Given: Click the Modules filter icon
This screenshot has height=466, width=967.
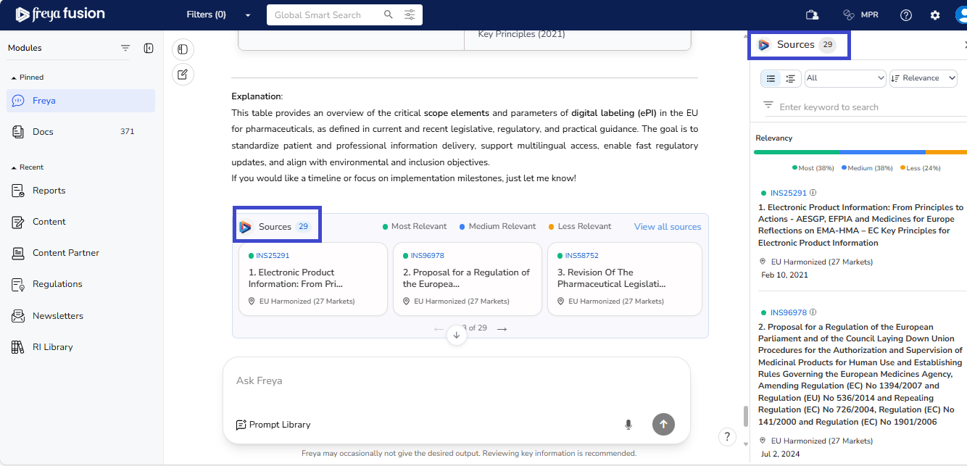Looking at the screenshot, I should [x=125, y=49].
